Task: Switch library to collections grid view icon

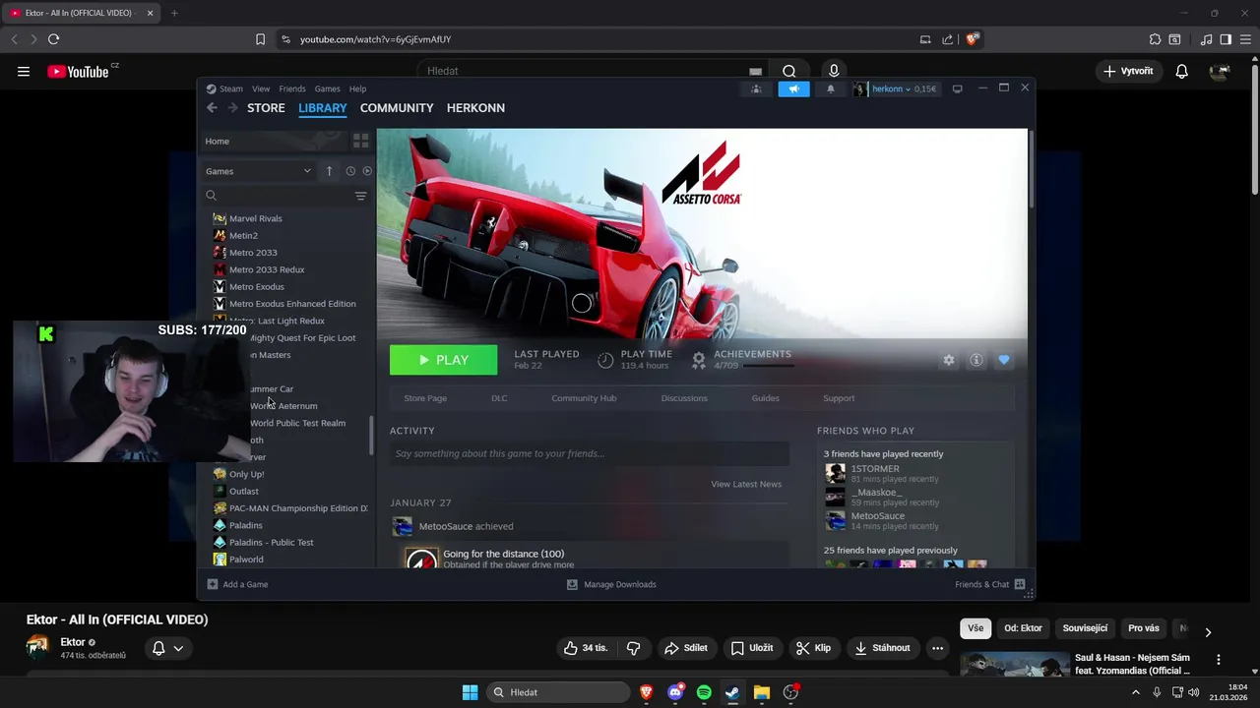Action: [x=360, y=141]
